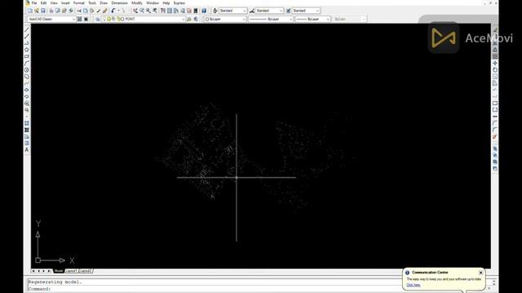This screenshot has height=293, width=522.
Task: Select the Construction Line tool
Action: coord(27,37)
